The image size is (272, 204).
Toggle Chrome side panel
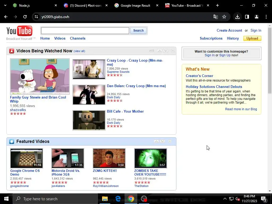point(247,17)
